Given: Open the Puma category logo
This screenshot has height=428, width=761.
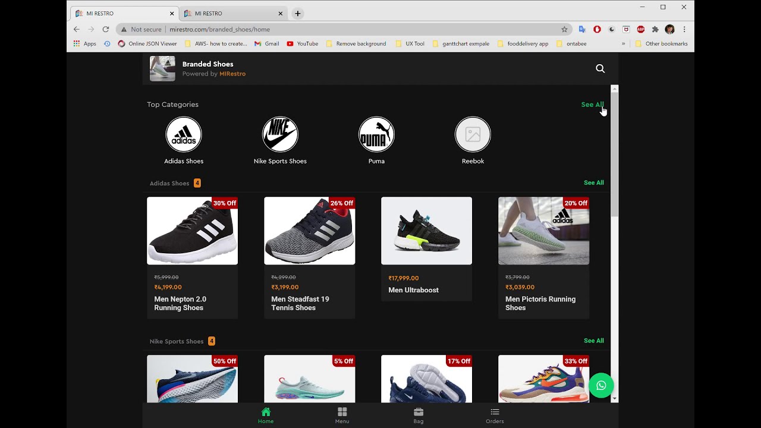Looking at the screenshot, I should pos(376,134).
